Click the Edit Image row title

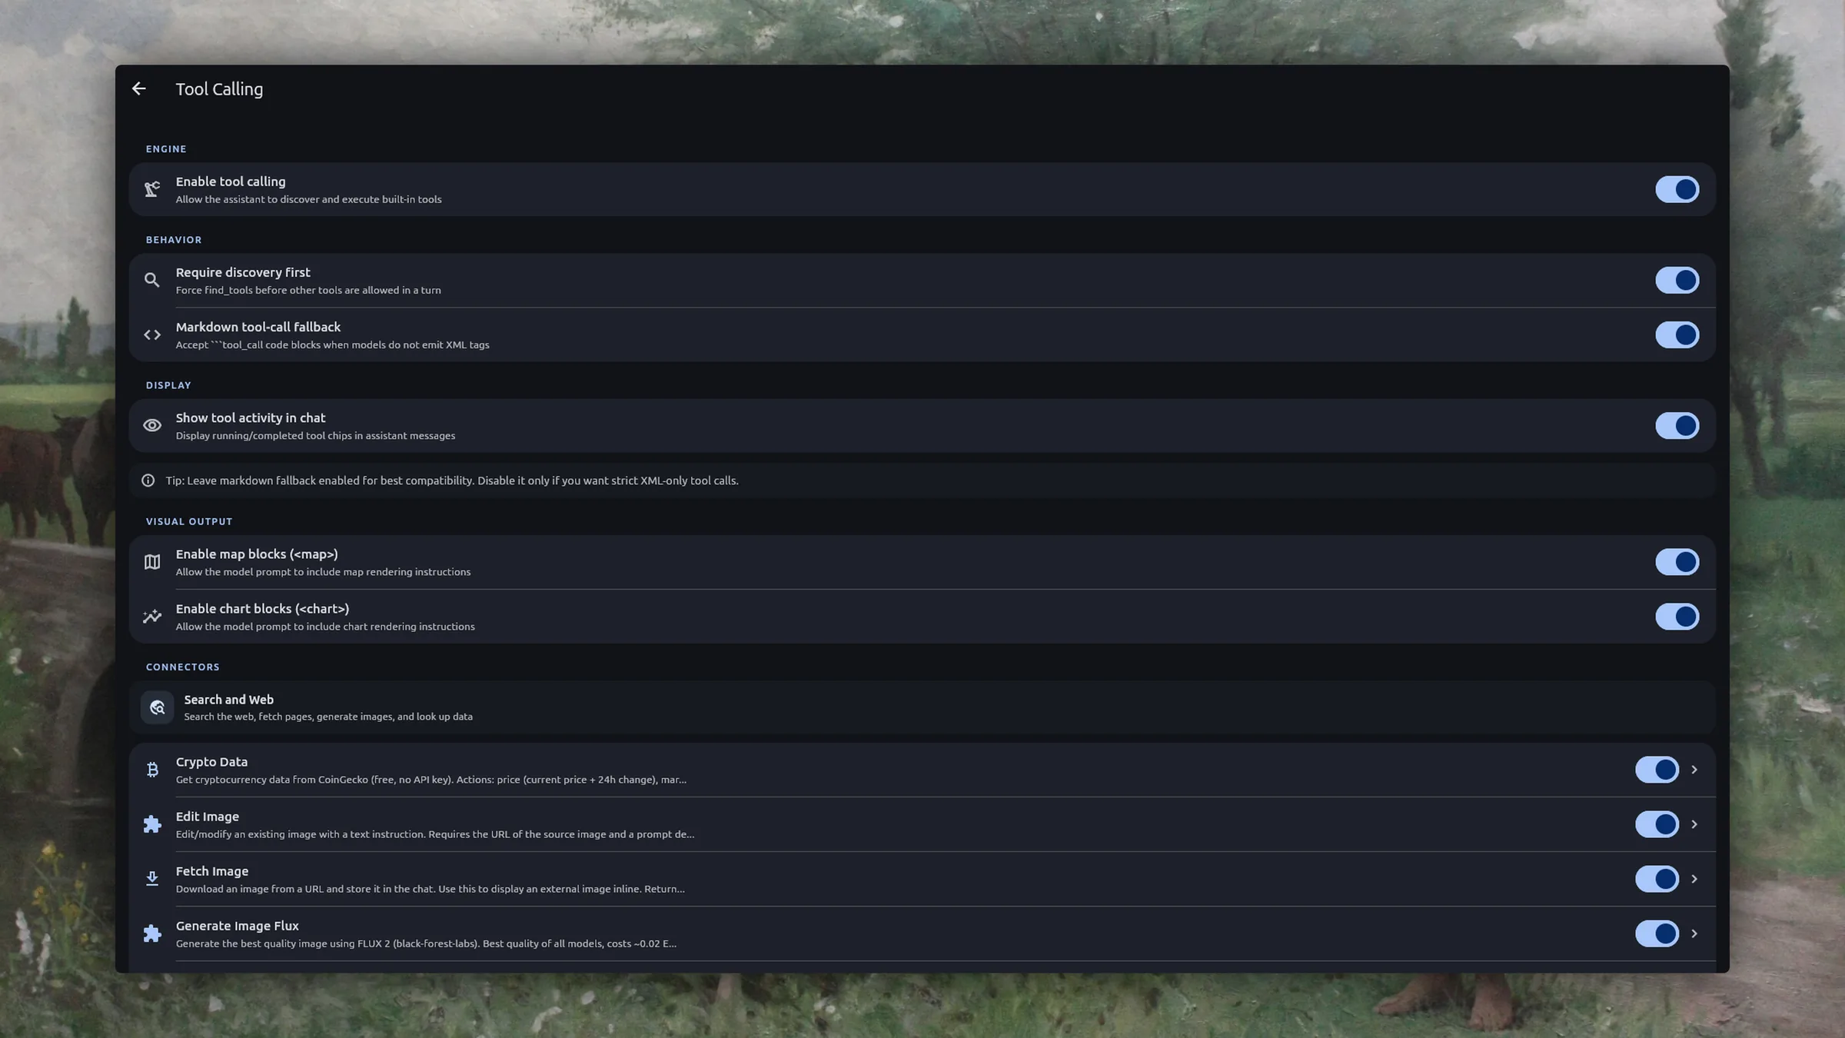pos(208,817)
